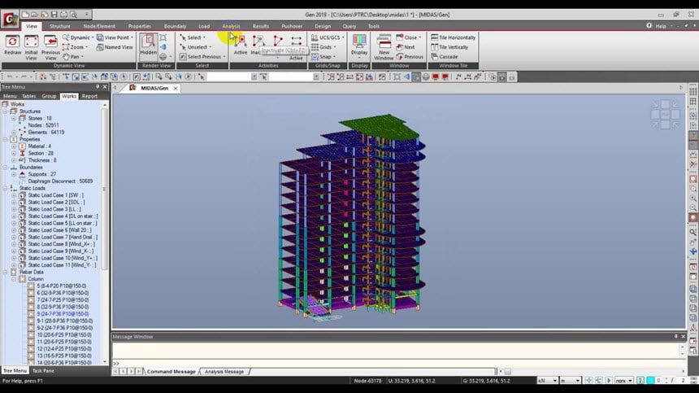Select Nodes : 52911 tree item
699x393 pixels.
[43, 125]
